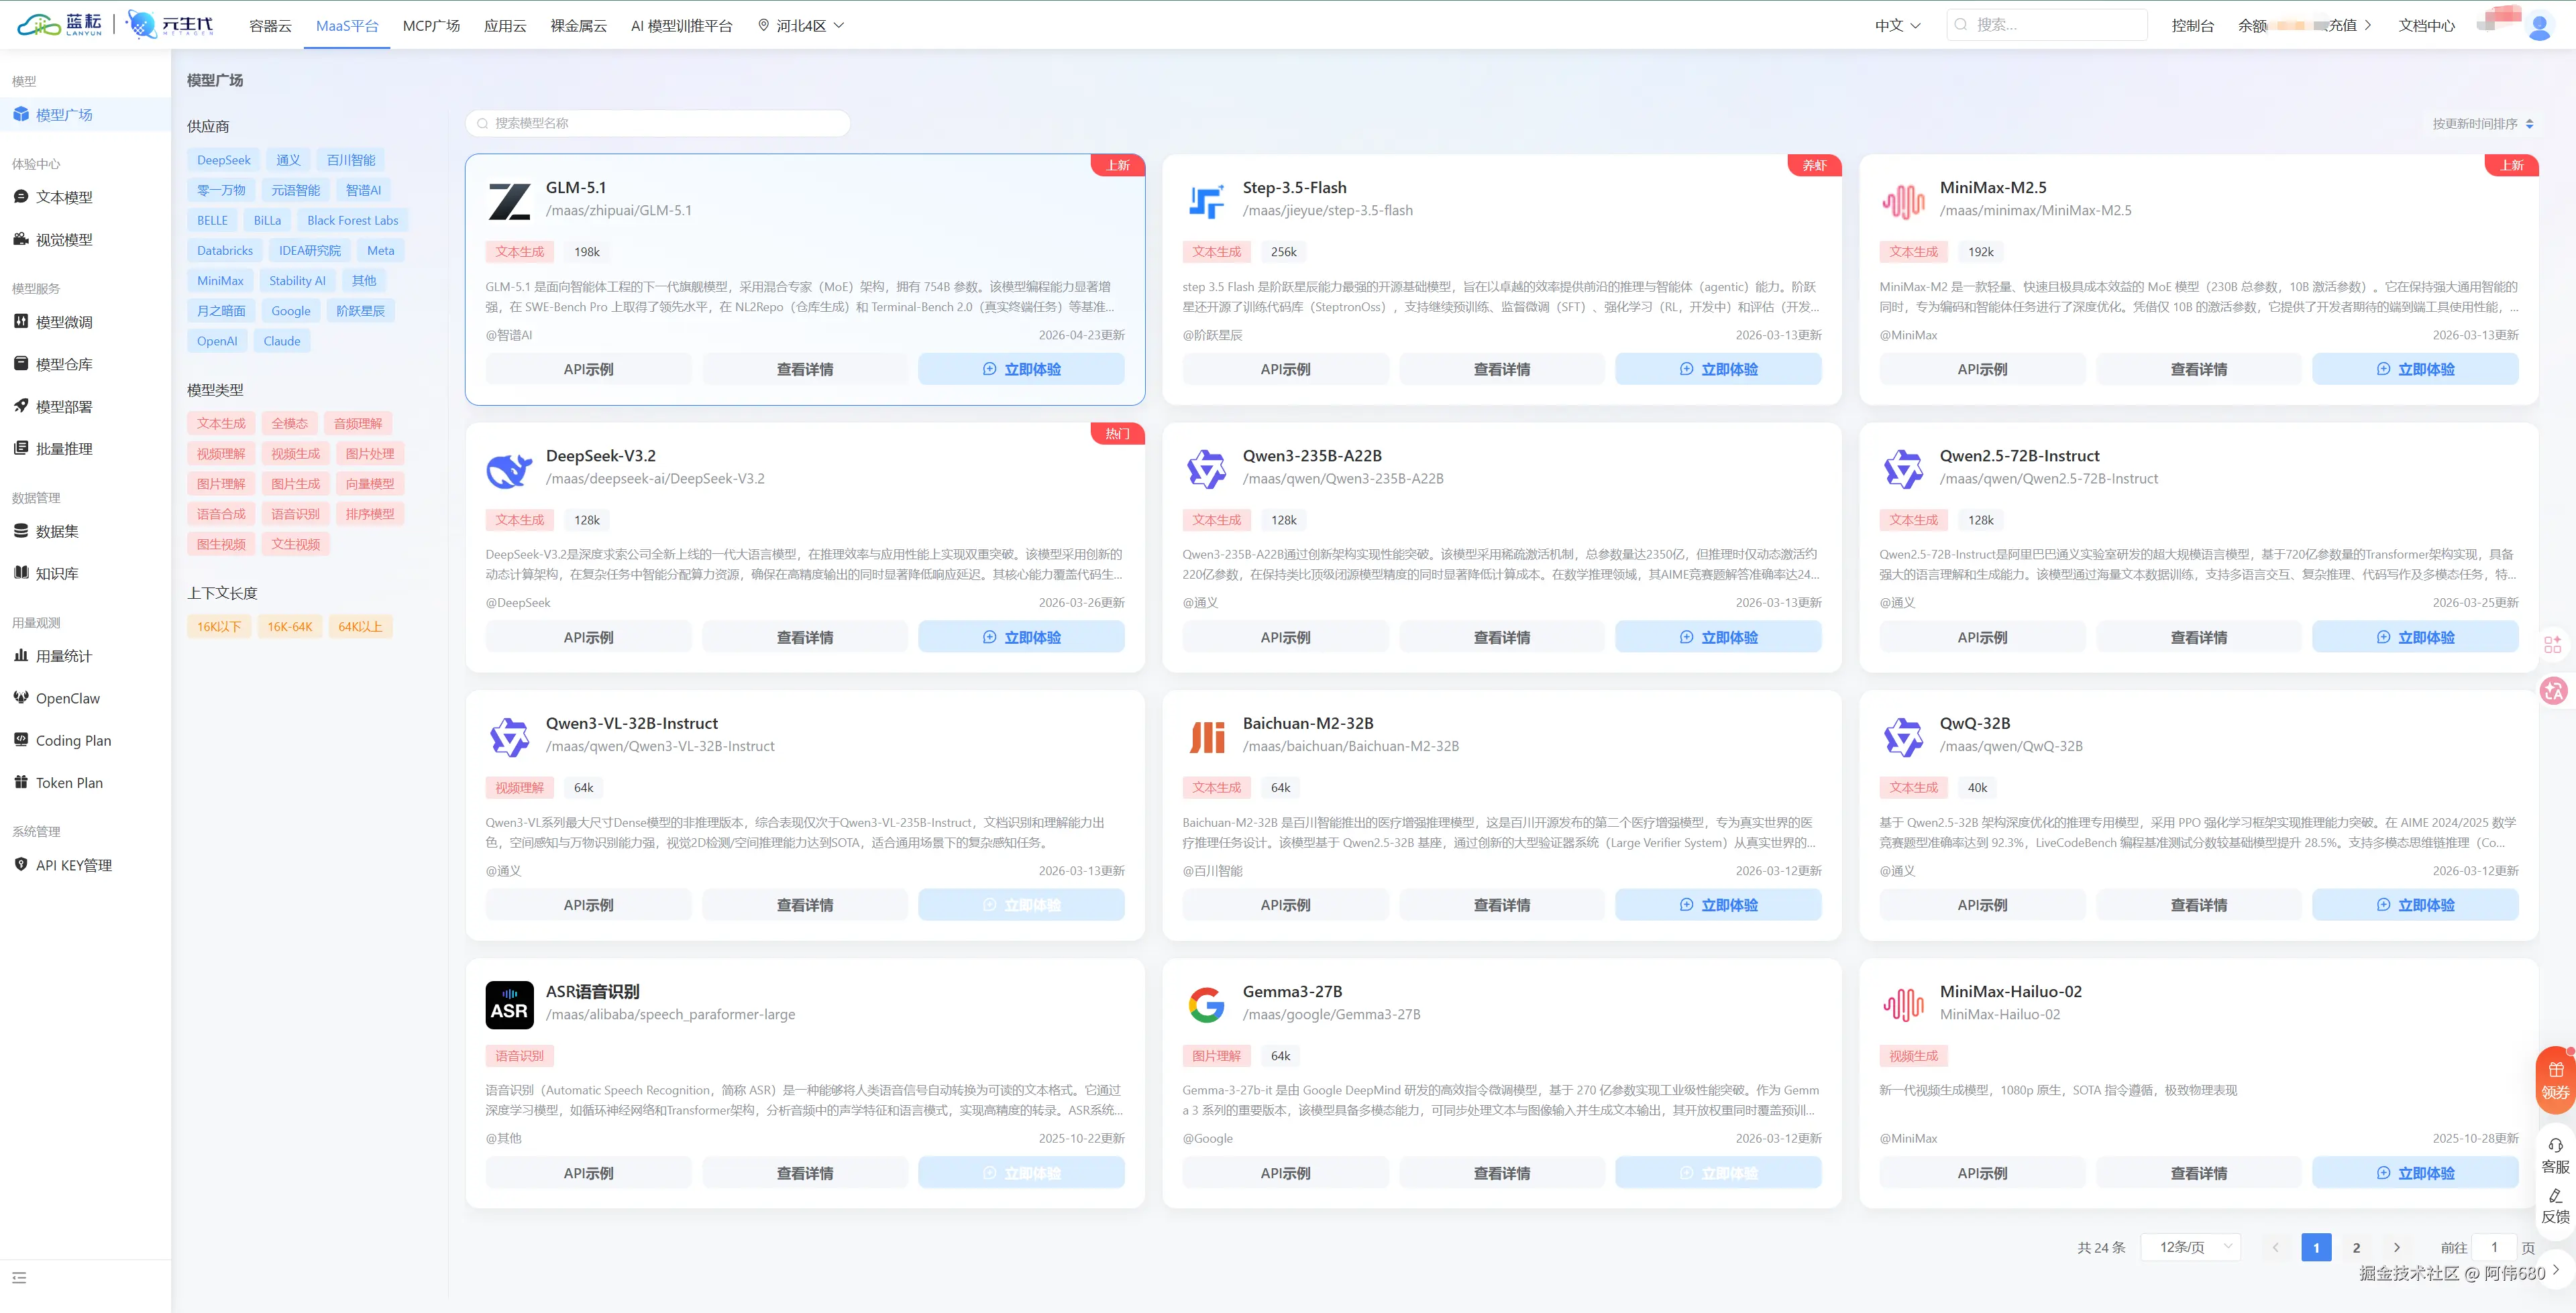Viewport: 2576px width, 1313px height.
Task: Open the 中文 language dropdown
Action: click(1897, 26)
